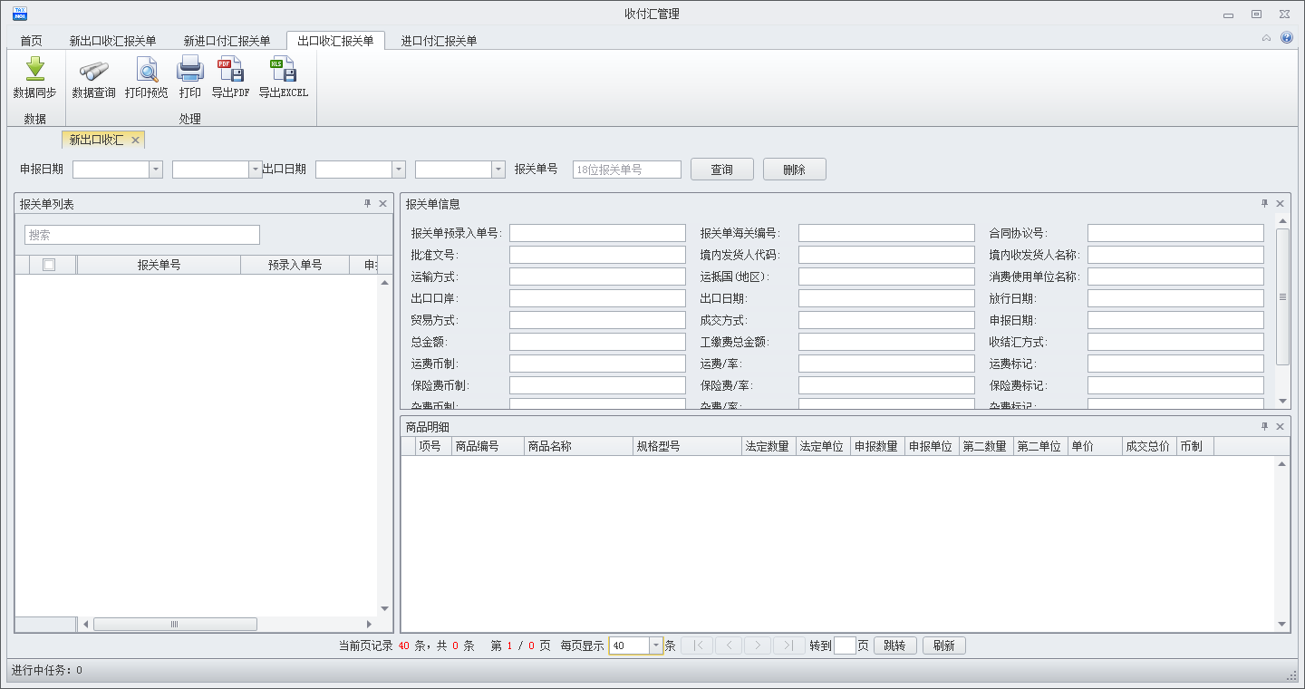Close the 报关单信息 panel

pos(1280,204)
